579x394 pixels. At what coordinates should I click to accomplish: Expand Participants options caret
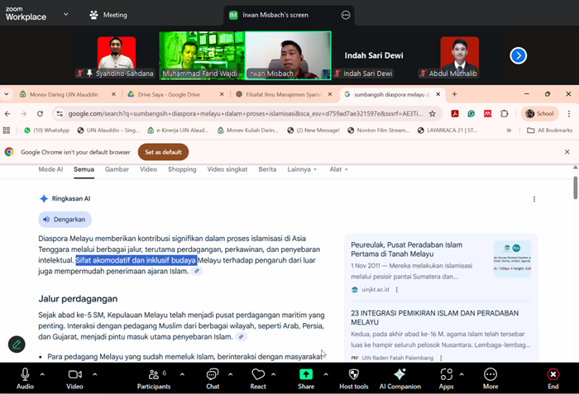(x=183, y=374)
